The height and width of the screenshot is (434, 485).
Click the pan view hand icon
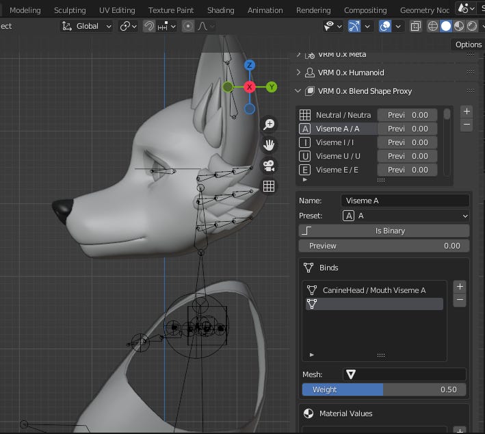tap(269, 145)
